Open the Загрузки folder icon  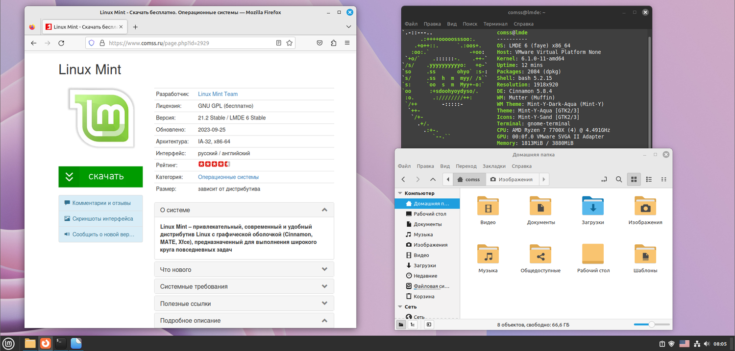[x=593, y=206]
